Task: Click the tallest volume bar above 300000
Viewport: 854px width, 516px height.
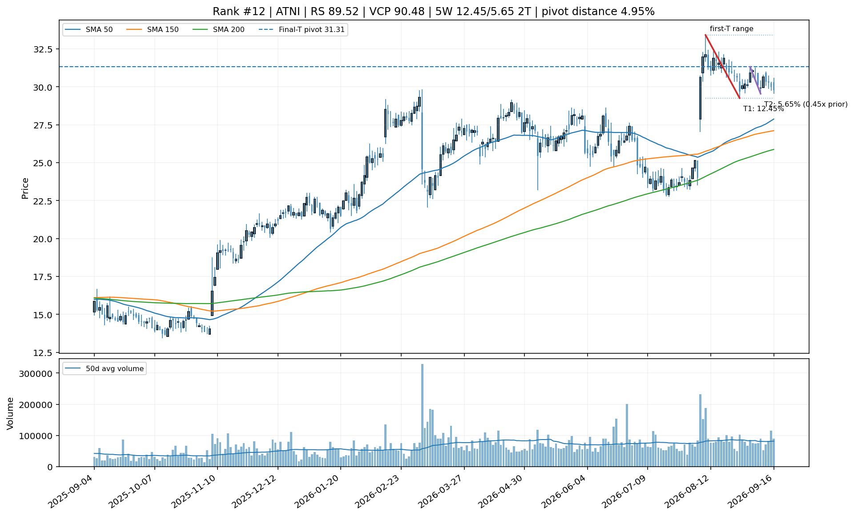Action: coord(422,415)
